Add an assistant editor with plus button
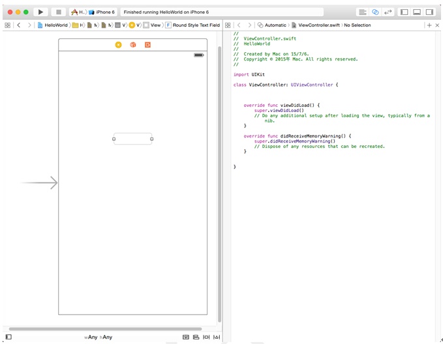Viewport: 443px width, 344px height. (429, 25)
